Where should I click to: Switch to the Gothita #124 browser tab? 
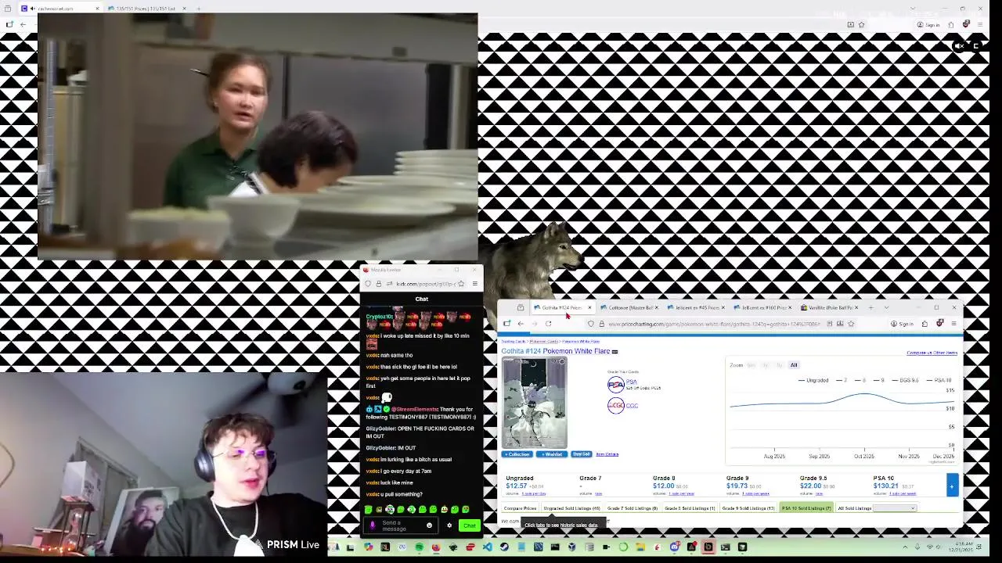[560, 307]
